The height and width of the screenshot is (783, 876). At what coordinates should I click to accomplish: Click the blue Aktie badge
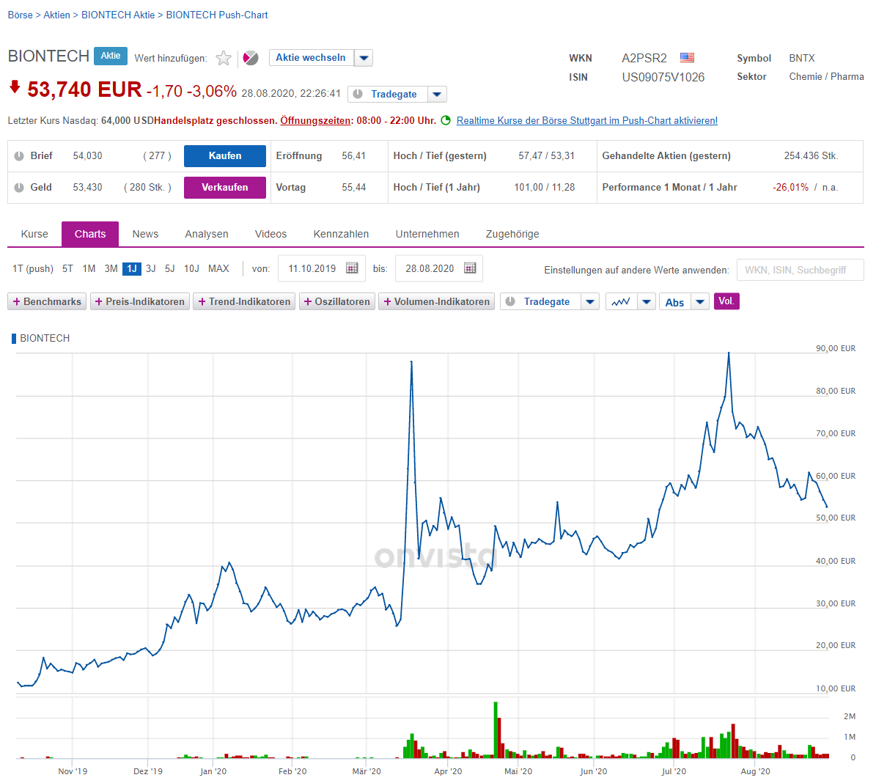[111, 56]
